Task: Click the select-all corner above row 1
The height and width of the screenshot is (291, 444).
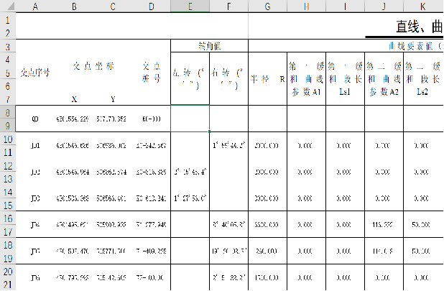Action: pyautogui.click(x=7, y=6)
